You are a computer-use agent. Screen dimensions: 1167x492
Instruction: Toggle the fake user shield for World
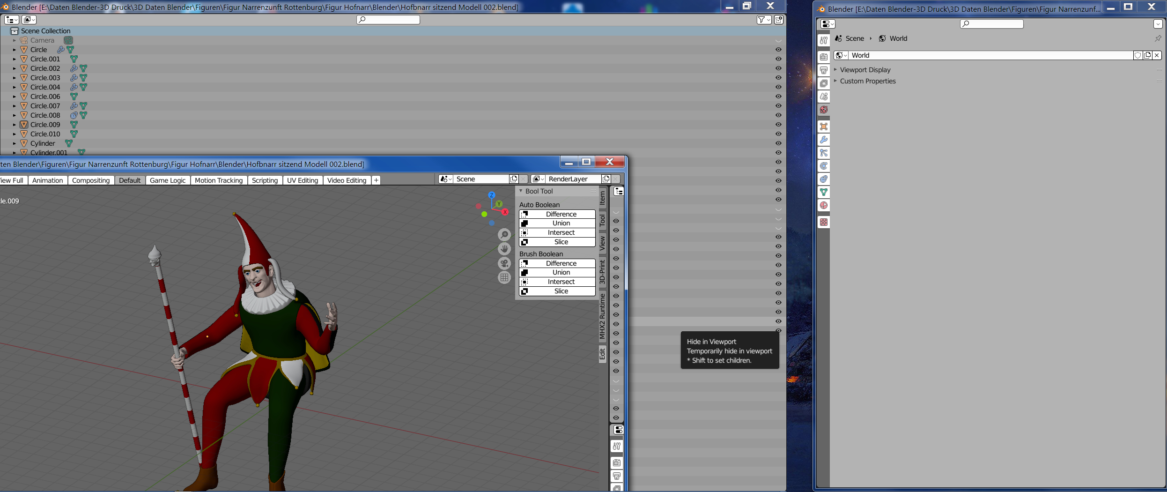(1137, 55)
